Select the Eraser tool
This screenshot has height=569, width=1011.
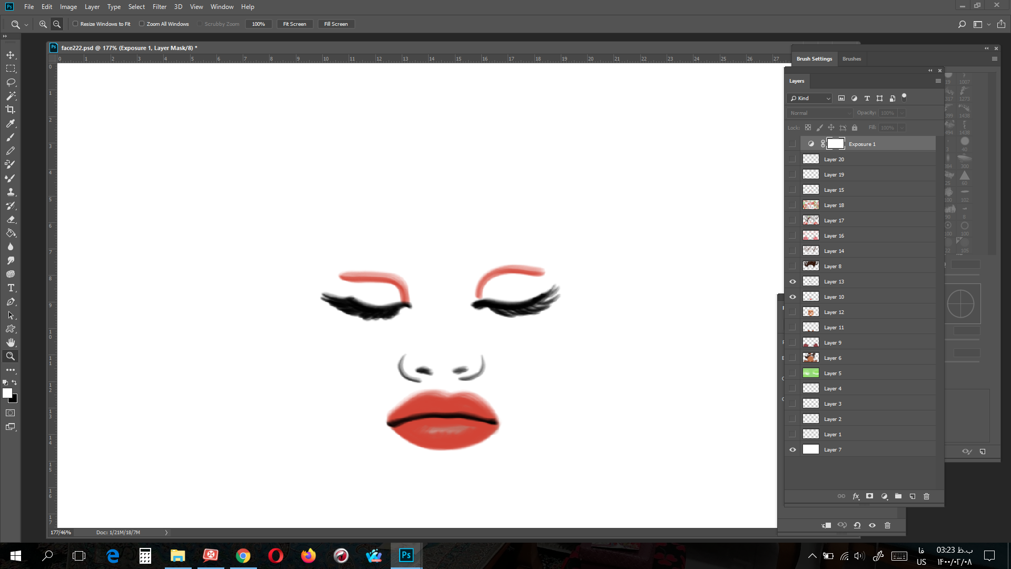click(x=11, y=219)
